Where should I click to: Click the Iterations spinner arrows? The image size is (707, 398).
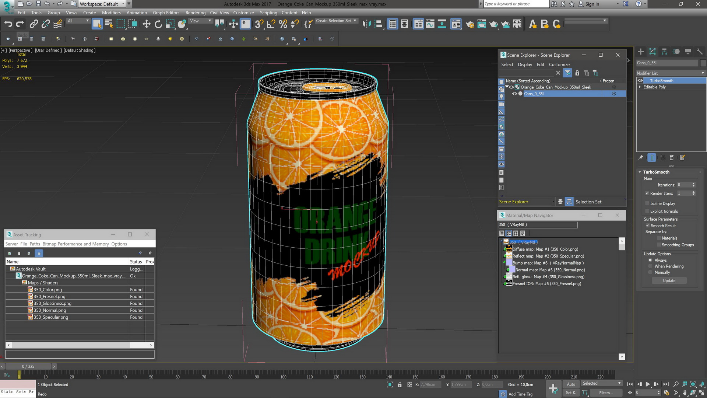[x=693, y=185]
